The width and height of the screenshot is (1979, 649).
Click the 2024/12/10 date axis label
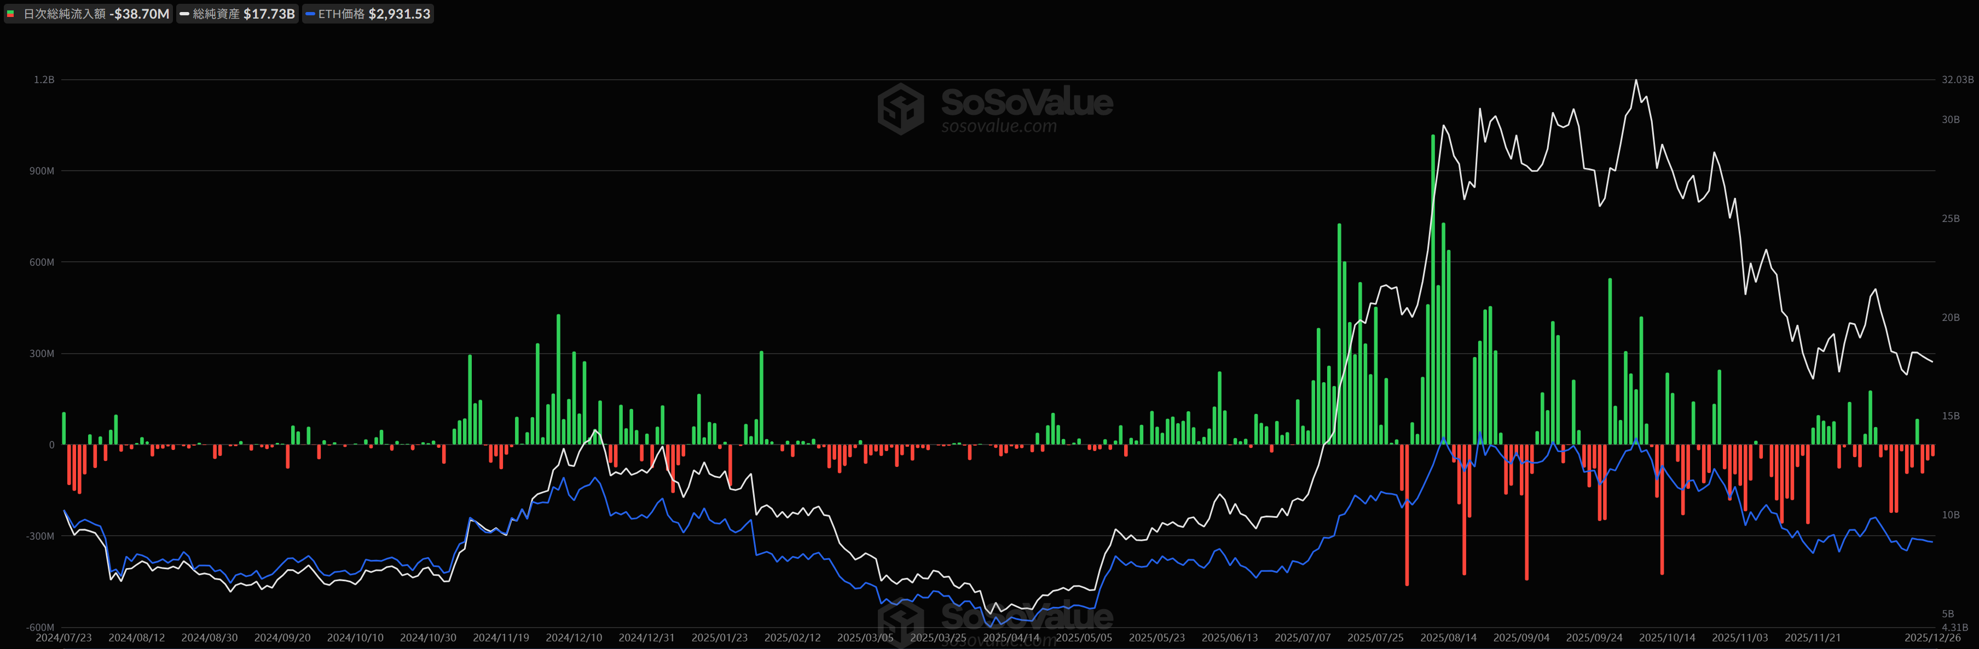(x=574, y=638)
